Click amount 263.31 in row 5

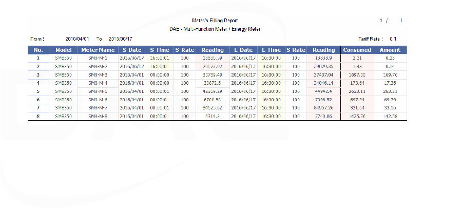(390, 91)
